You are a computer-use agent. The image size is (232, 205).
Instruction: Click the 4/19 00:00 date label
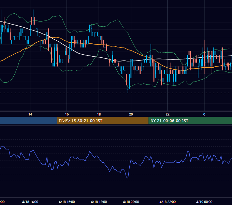click(204, 202)
